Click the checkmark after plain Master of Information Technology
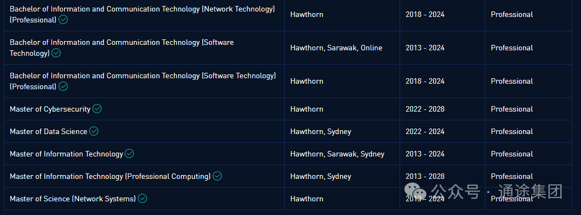Image resolution: width=581 pixels, height=215 pixels. click(130, 154)
